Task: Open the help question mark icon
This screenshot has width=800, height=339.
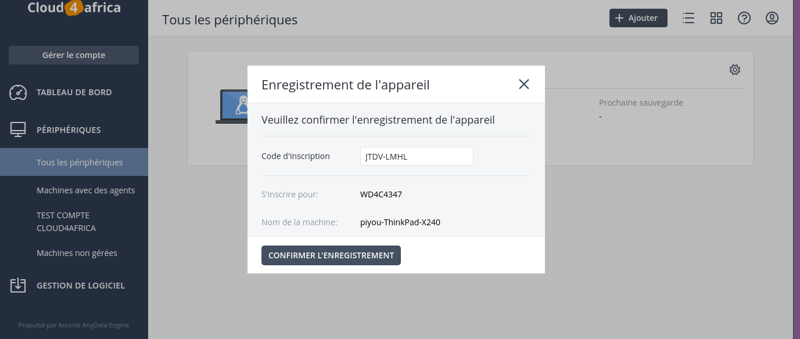Action: pyautogui.click(x=744, y=18)
